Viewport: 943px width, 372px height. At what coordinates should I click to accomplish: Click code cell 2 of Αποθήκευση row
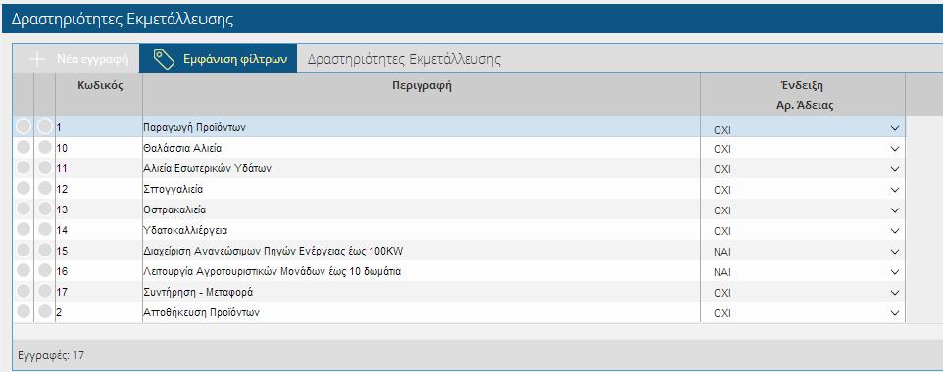(x=99, y=312)
